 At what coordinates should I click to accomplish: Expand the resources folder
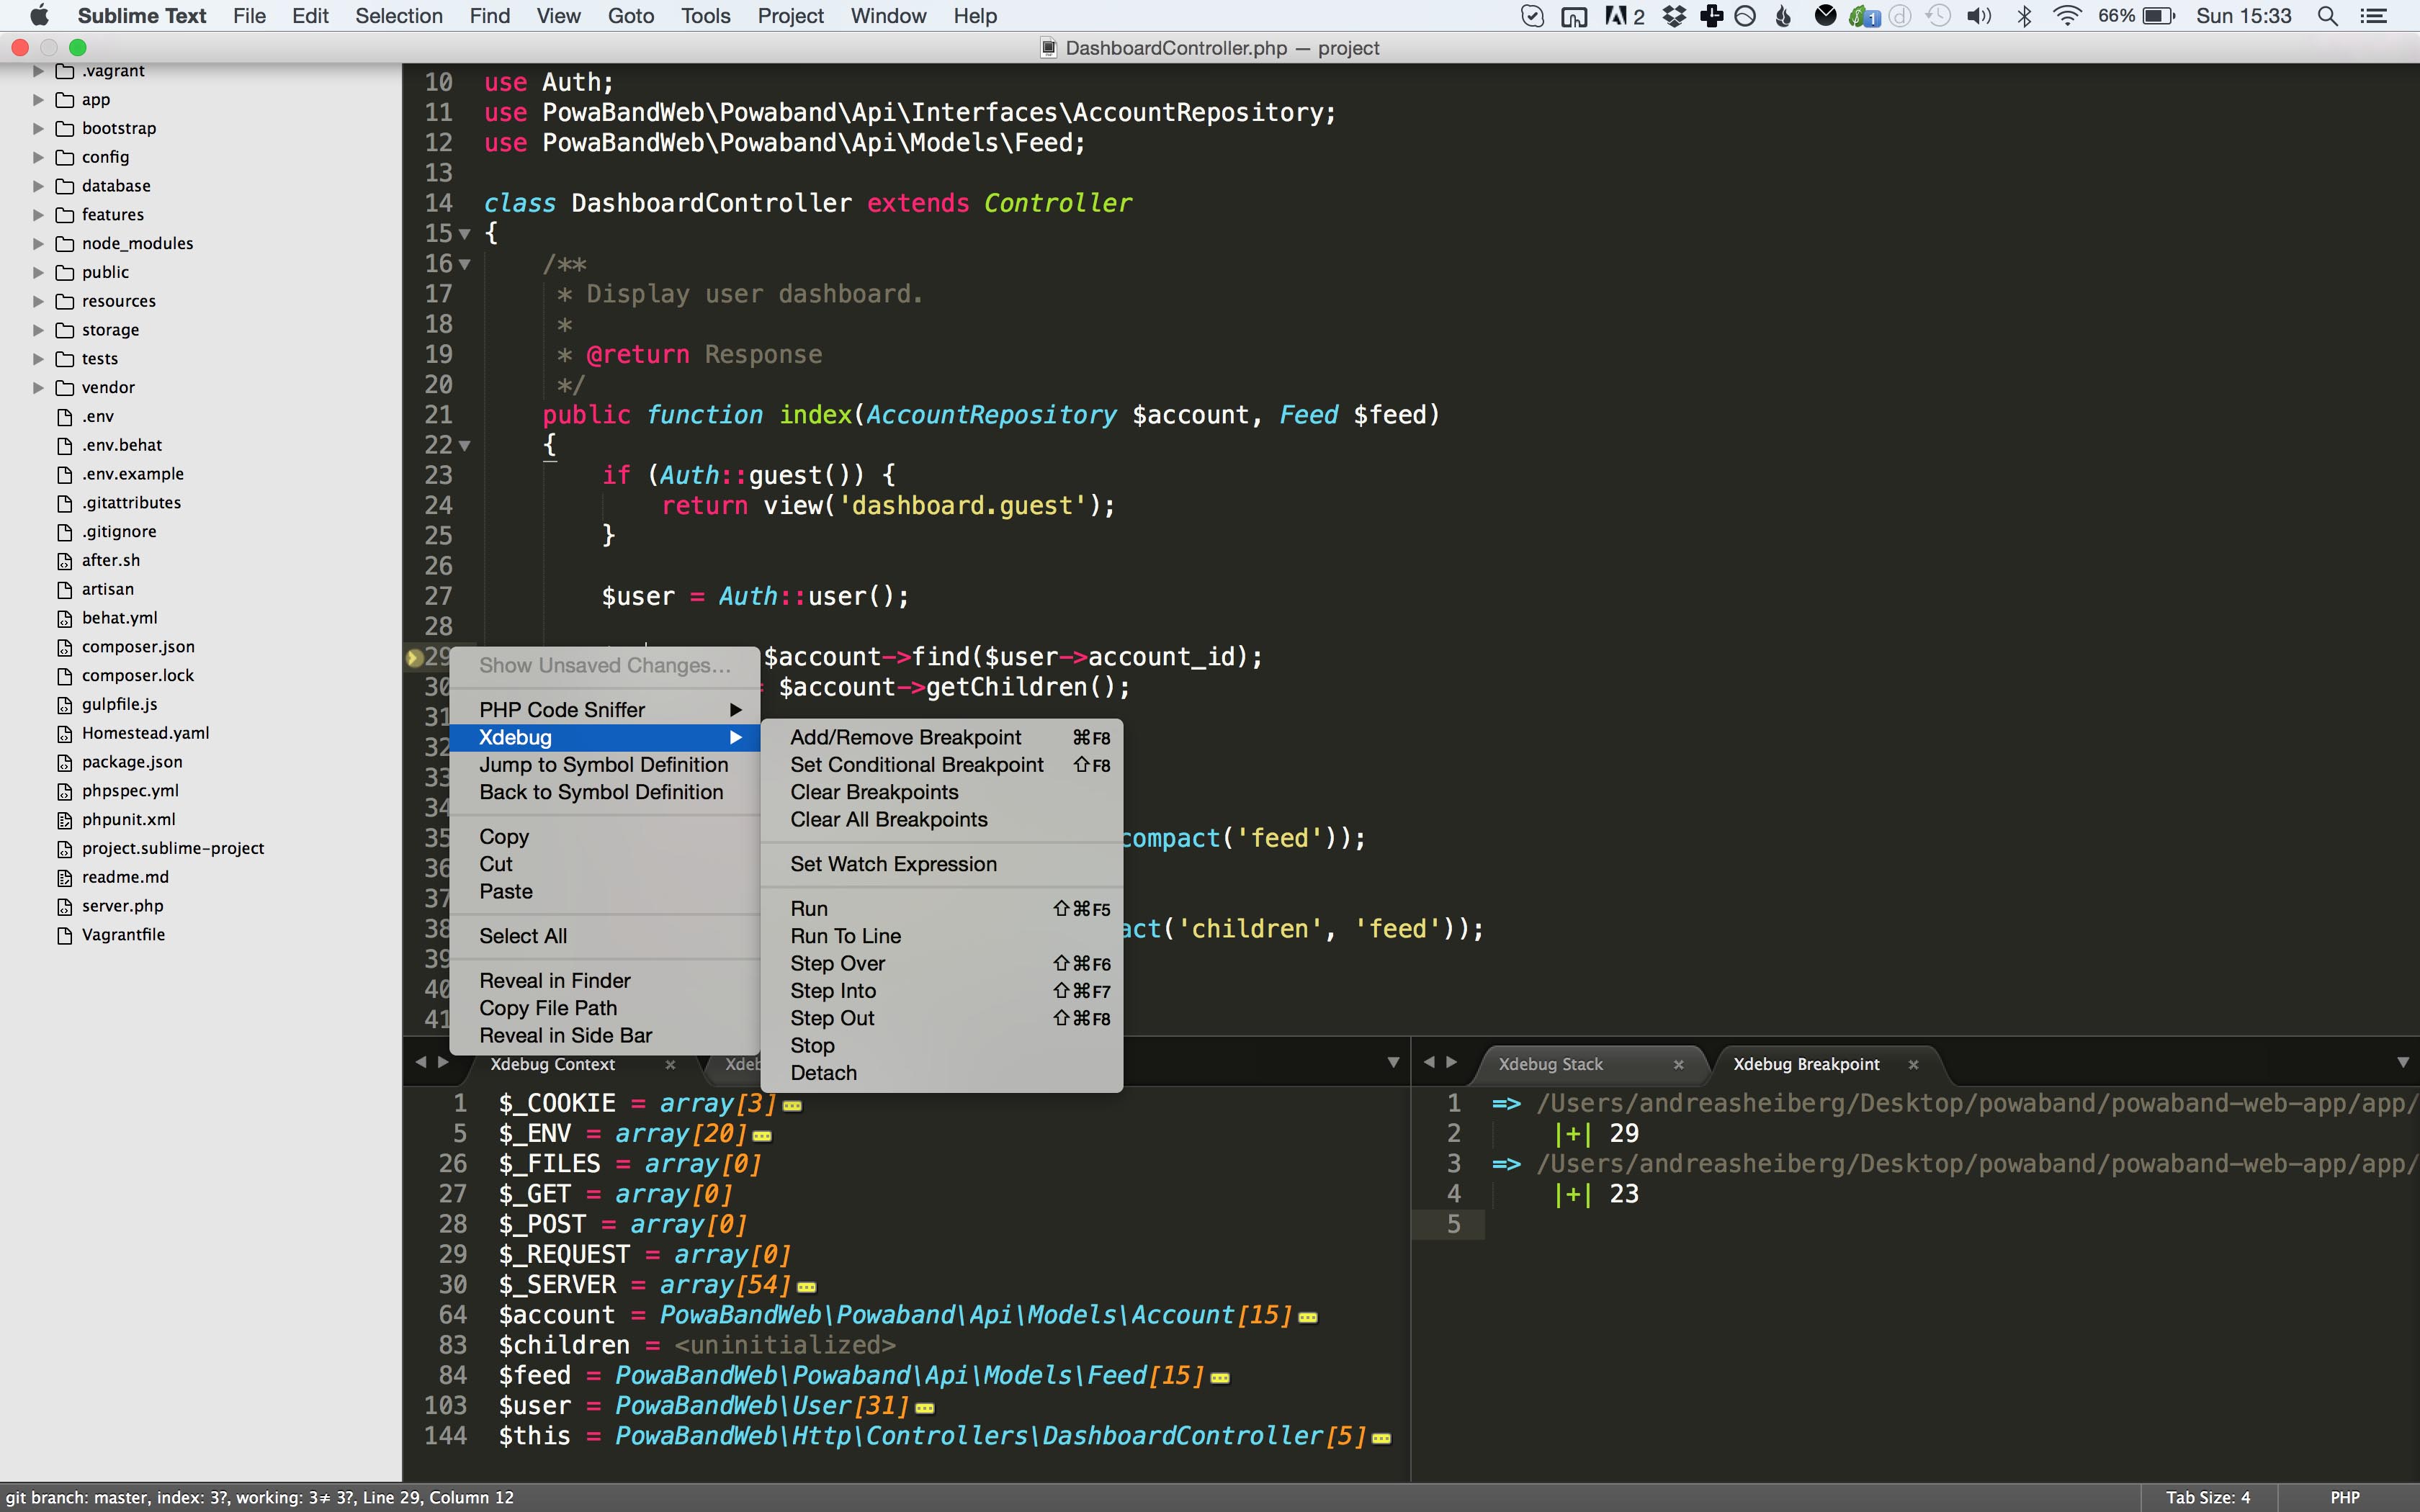38,301
